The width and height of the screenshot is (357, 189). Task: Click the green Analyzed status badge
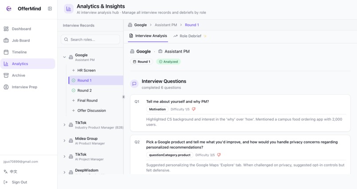pyautogui.click(x=168, y=62)
